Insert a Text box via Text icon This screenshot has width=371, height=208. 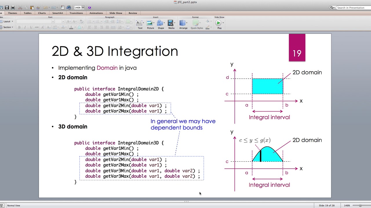140,24
